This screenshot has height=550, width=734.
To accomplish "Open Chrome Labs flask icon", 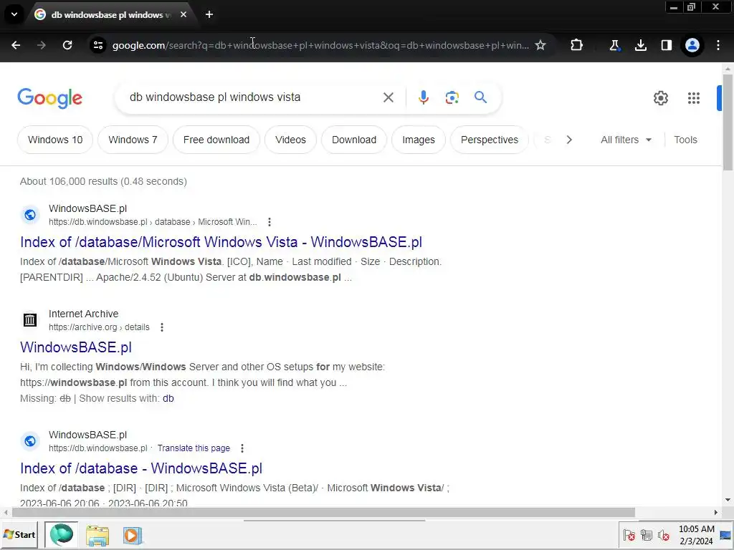I will pos(614,45).
